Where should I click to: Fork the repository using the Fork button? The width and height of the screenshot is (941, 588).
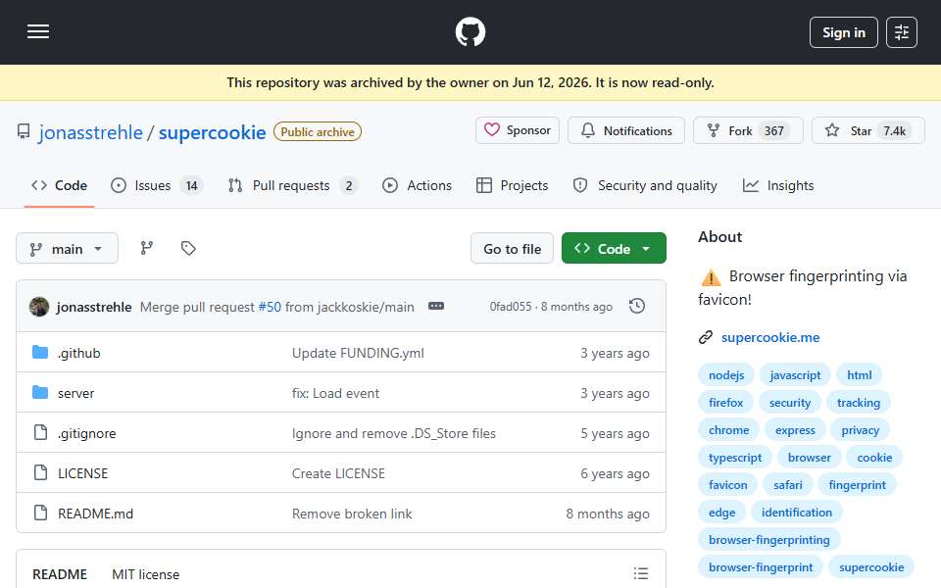(x=748, y=130)
